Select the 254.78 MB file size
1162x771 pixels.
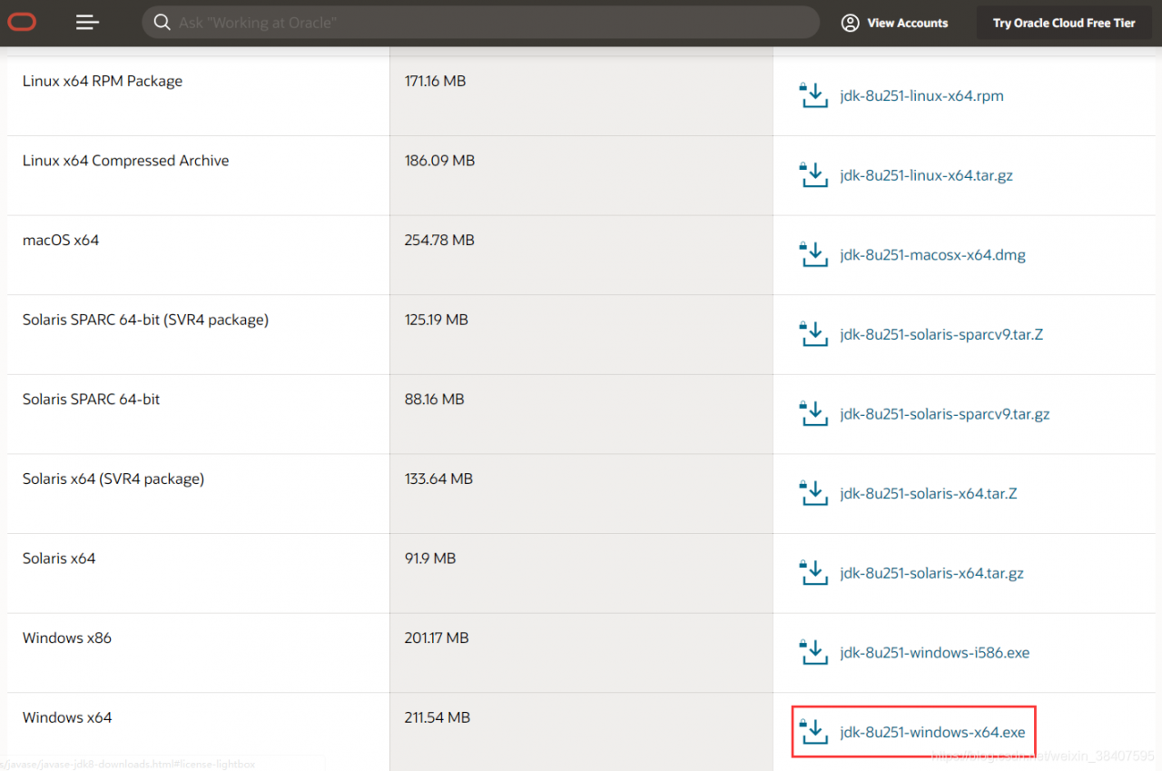point(439,241)
